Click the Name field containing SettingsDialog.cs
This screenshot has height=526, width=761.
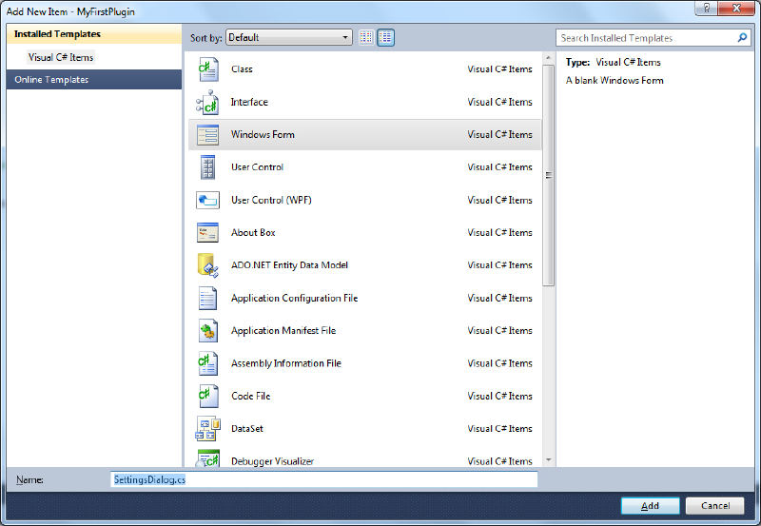(324, 479)
